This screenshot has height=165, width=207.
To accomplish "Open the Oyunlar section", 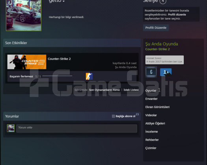I will 151,91.
